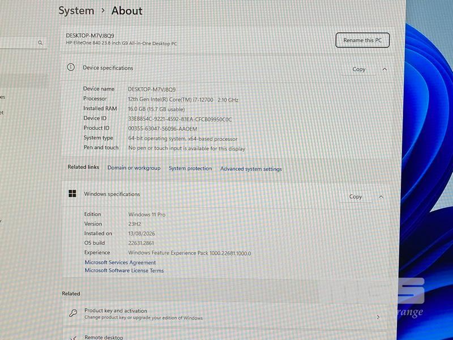Select Product ID value 00355-63047-56096-AAOEM

click(163, 129)
